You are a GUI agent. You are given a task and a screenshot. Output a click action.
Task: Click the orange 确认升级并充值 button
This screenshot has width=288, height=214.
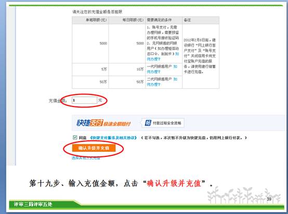94,148
